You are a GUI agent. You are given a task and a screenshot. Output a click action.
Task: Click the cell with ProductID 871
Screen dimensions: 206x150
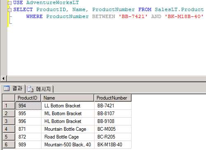(x=28, y=129)
